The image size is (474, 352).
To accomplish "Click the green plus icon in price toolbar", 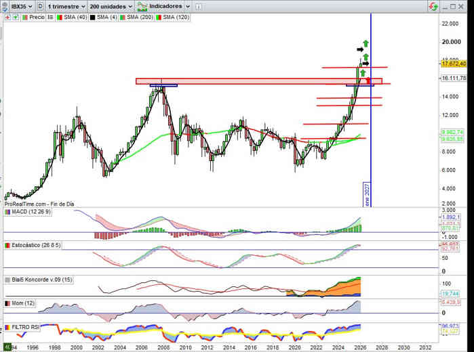I will click(x=14, y=17).
